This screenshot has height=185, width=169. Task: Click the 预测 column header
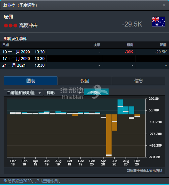pos(130,45)
